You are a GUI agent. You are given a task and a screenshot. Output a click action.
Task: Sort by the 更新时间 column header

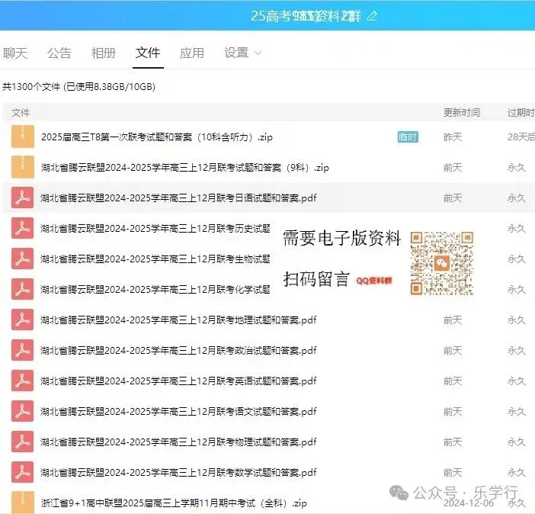point(462,112)
